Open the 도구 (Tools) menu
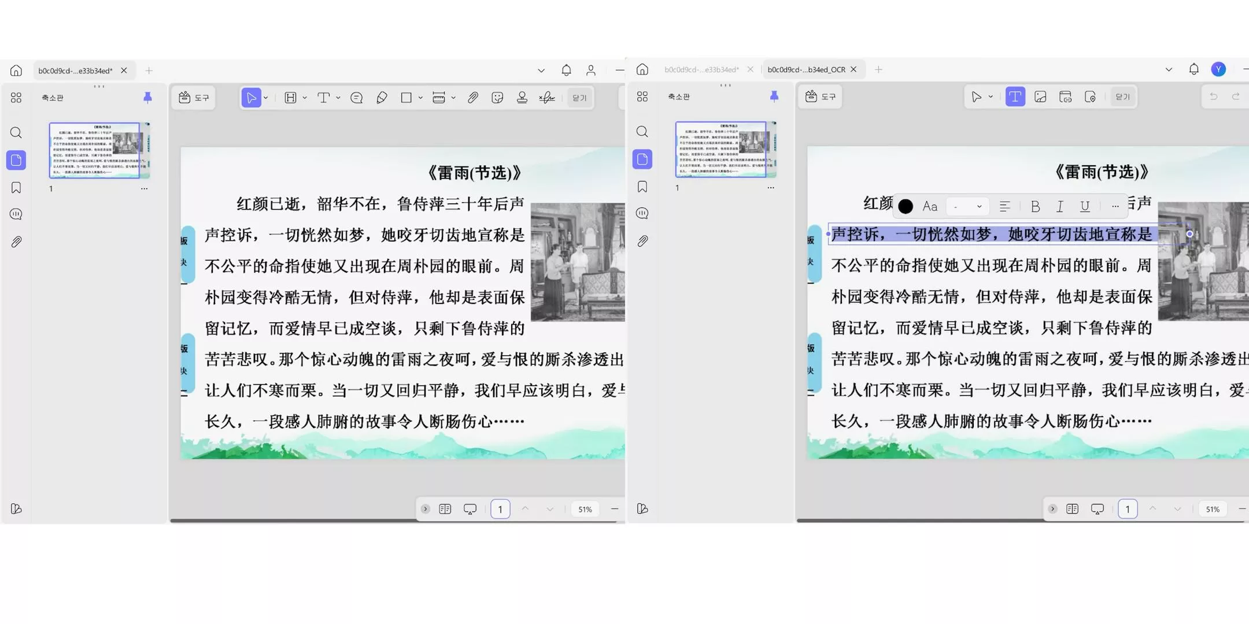 point(193,97)
